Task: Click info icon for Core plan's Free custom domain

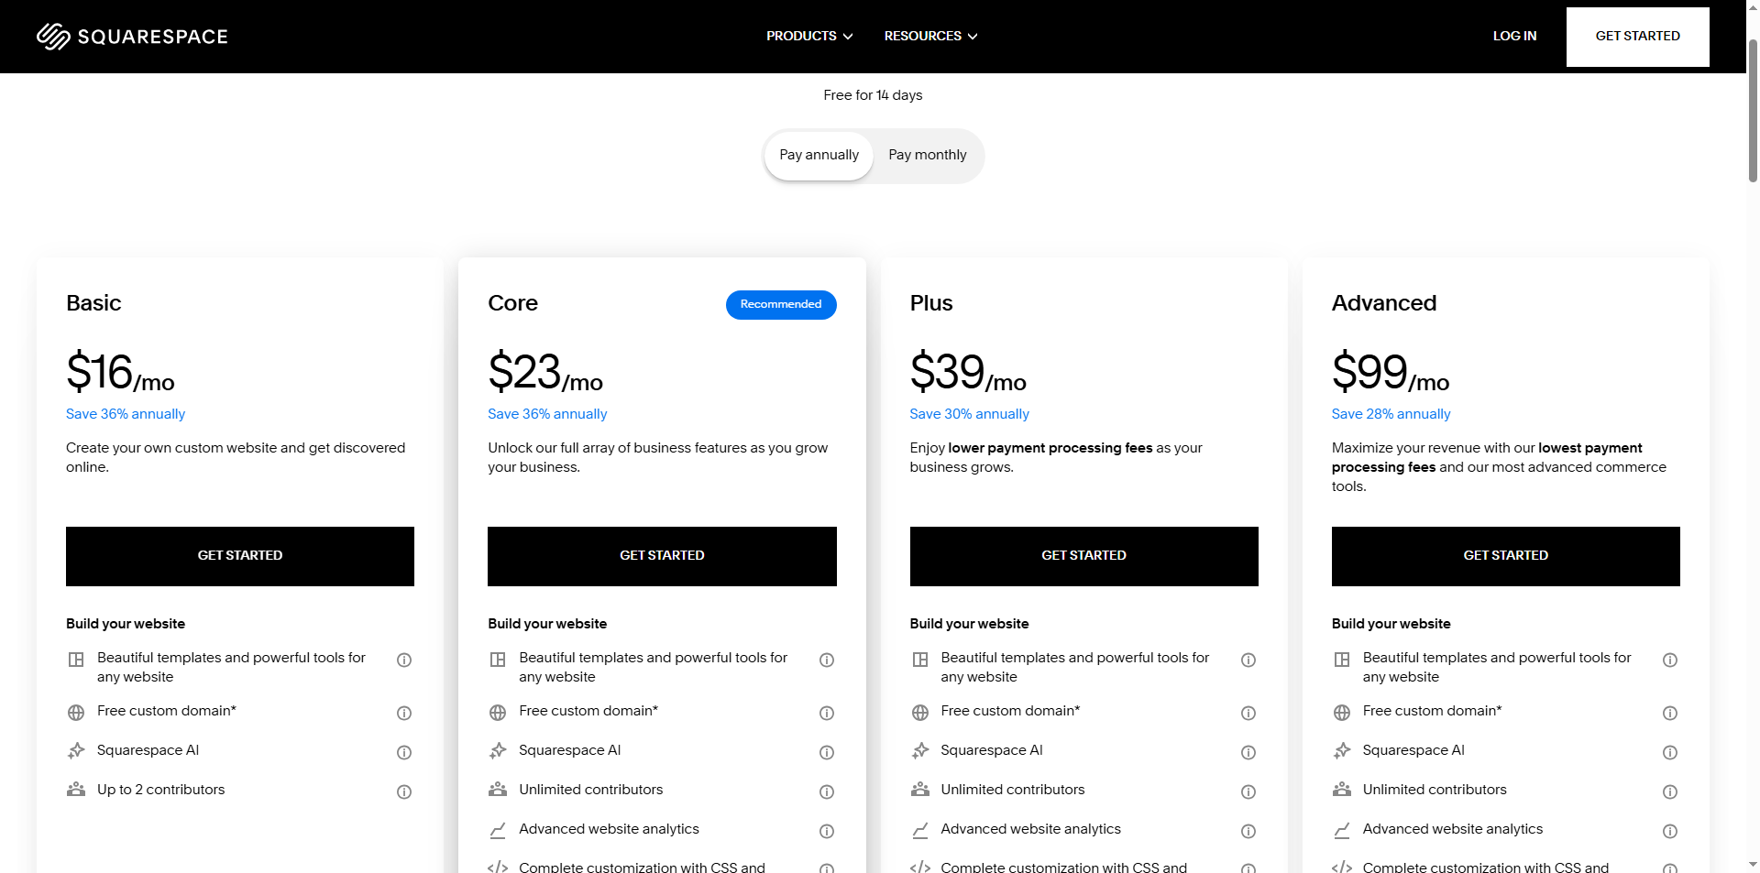Action: point(826,713)
